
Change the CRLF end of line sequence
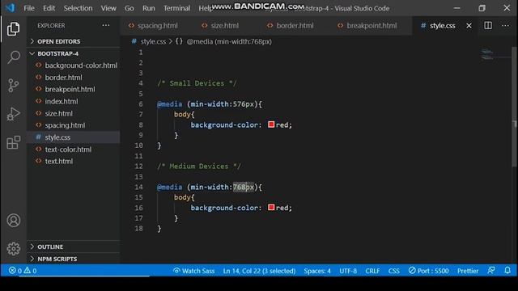(372, 271)
